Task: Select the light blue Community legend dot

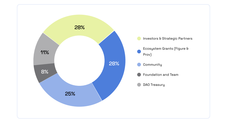Action: pos(139,65)
